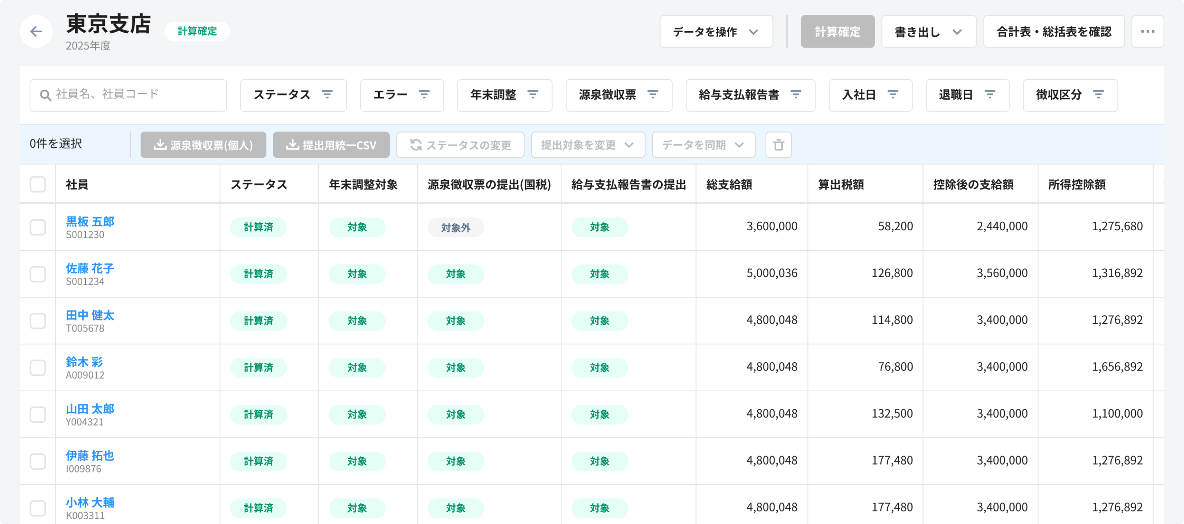Viewport: 1184px width, 524px height.
Task: Expand the データを操作 dropdown
Action: [716, 31]
